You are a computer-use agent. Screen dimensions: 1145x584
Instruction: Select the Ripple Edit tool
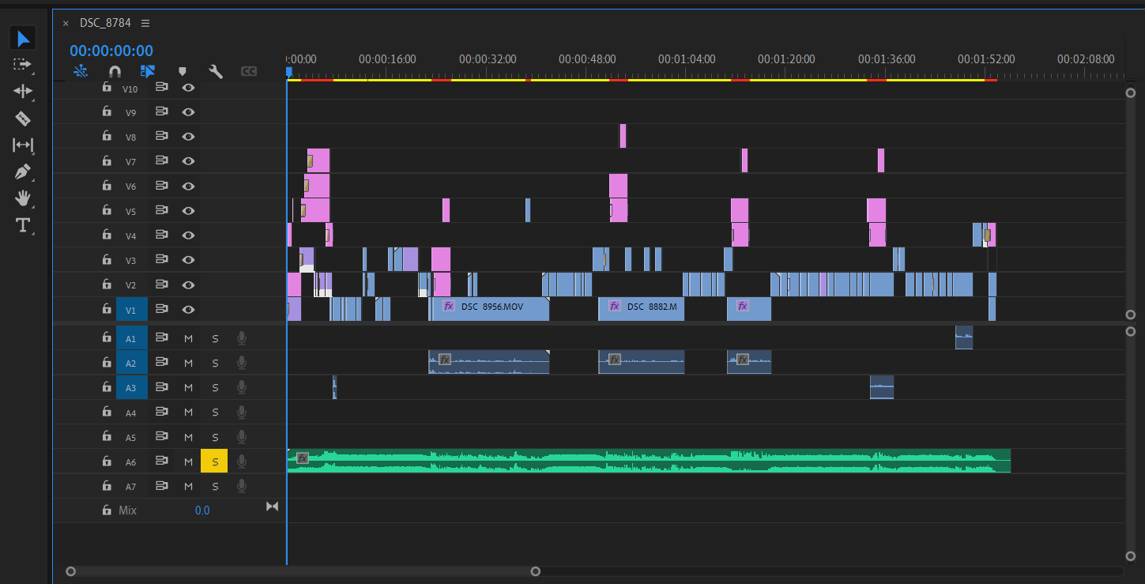tap(23, 91)
